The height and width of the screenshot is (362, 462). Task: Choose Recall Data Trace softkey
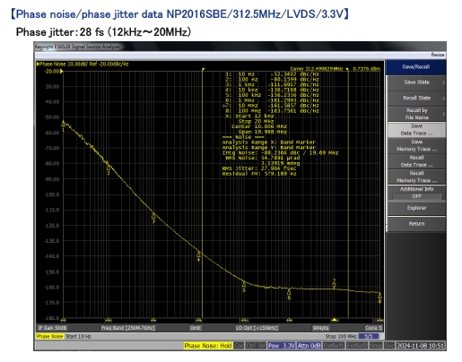point(416,161)
